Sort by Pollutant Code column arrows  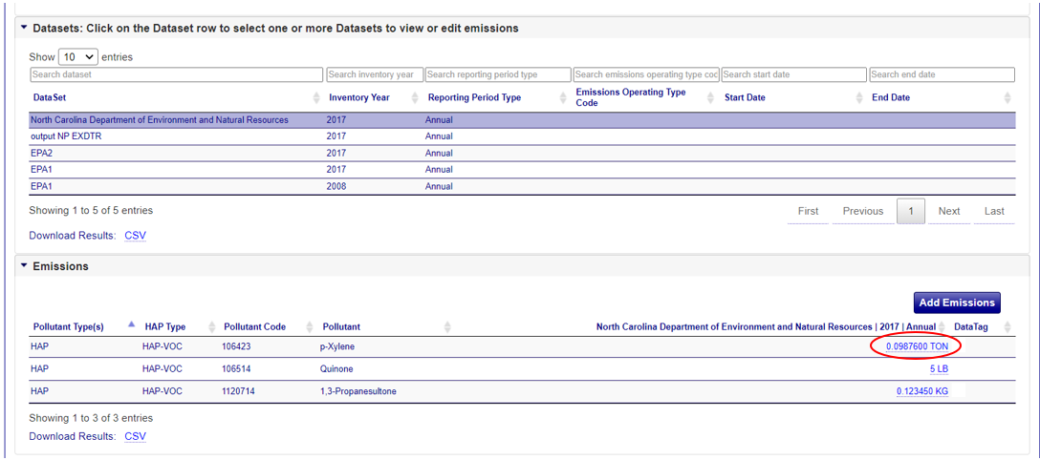[310, 327]
